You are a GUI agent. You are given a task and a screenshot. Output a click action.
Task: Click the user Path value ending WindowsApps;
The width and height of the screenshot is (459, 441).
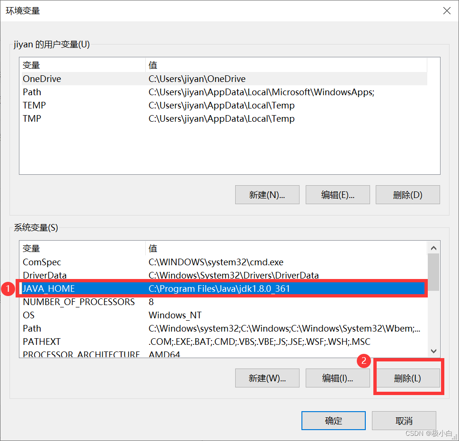(x=261, y=92)
